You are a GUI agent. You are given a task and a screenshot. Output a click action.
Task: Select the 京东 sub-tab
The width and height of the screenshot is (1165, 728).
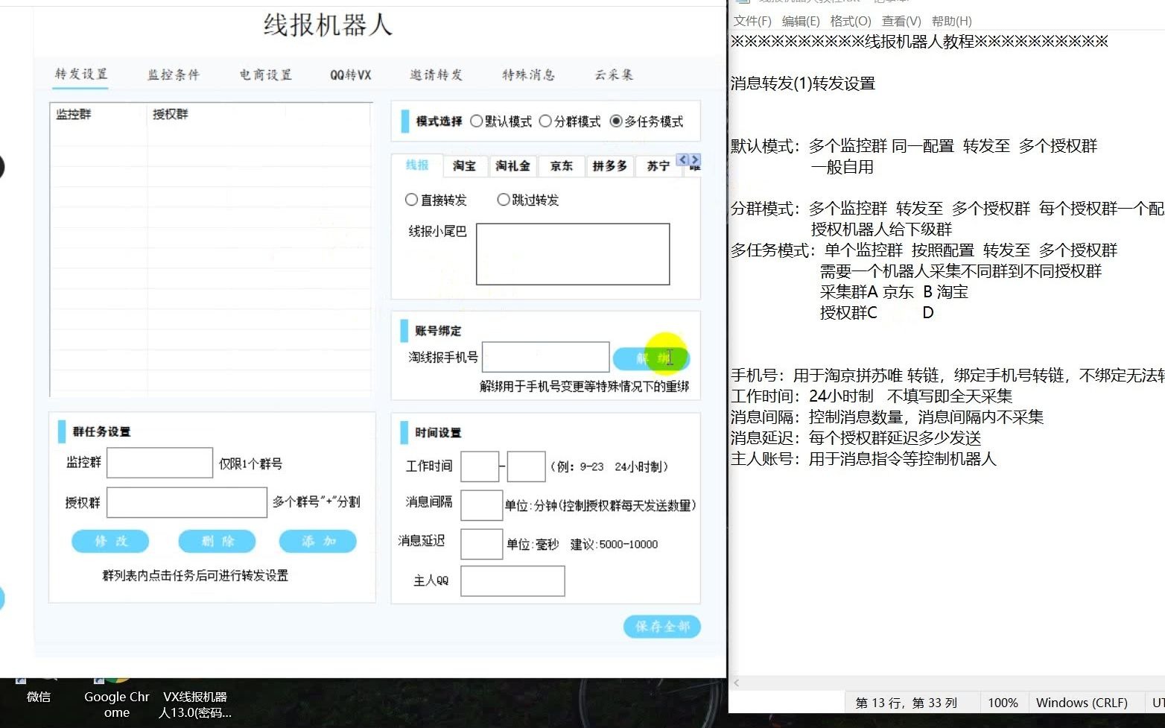coord(562,165)
